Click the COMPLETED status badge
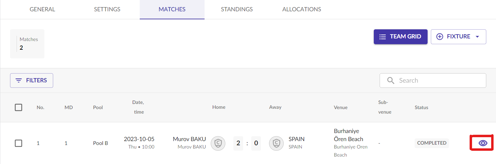The height and width of the screenshot is (164, 496). (431, 143)
